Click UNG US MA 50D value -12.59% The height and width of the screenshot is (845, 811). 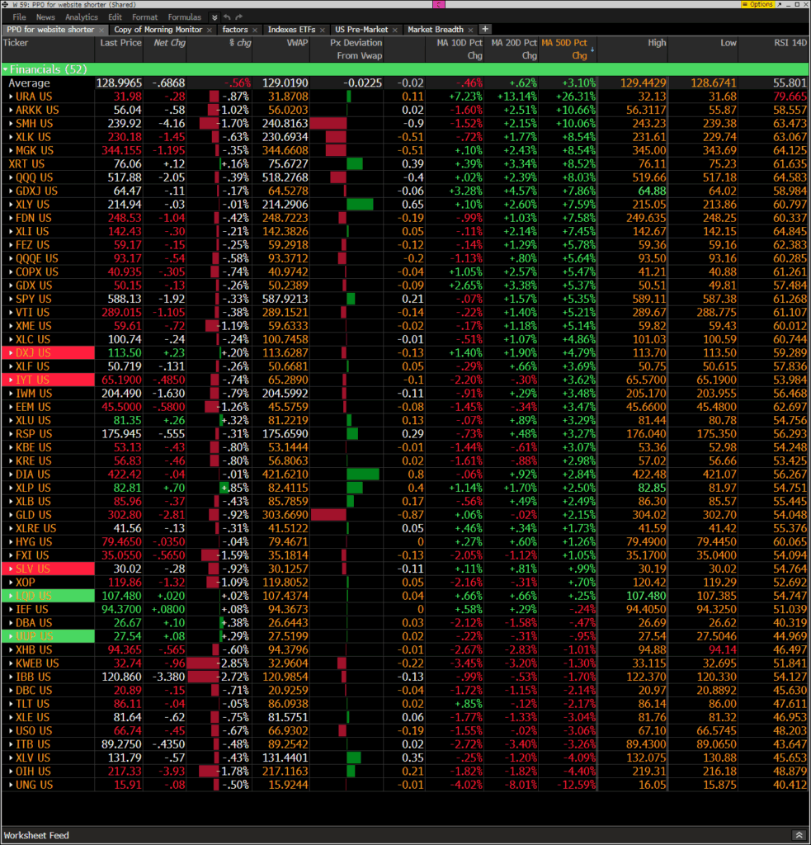point(574,786)
